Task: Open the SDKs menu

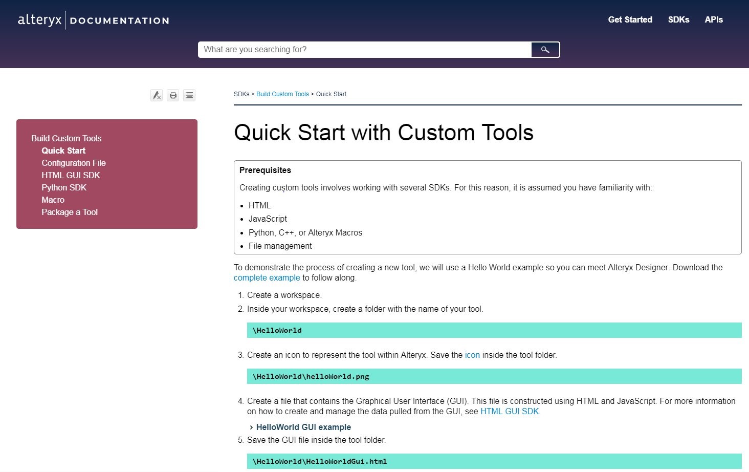Action: click(x=678, y=19)
